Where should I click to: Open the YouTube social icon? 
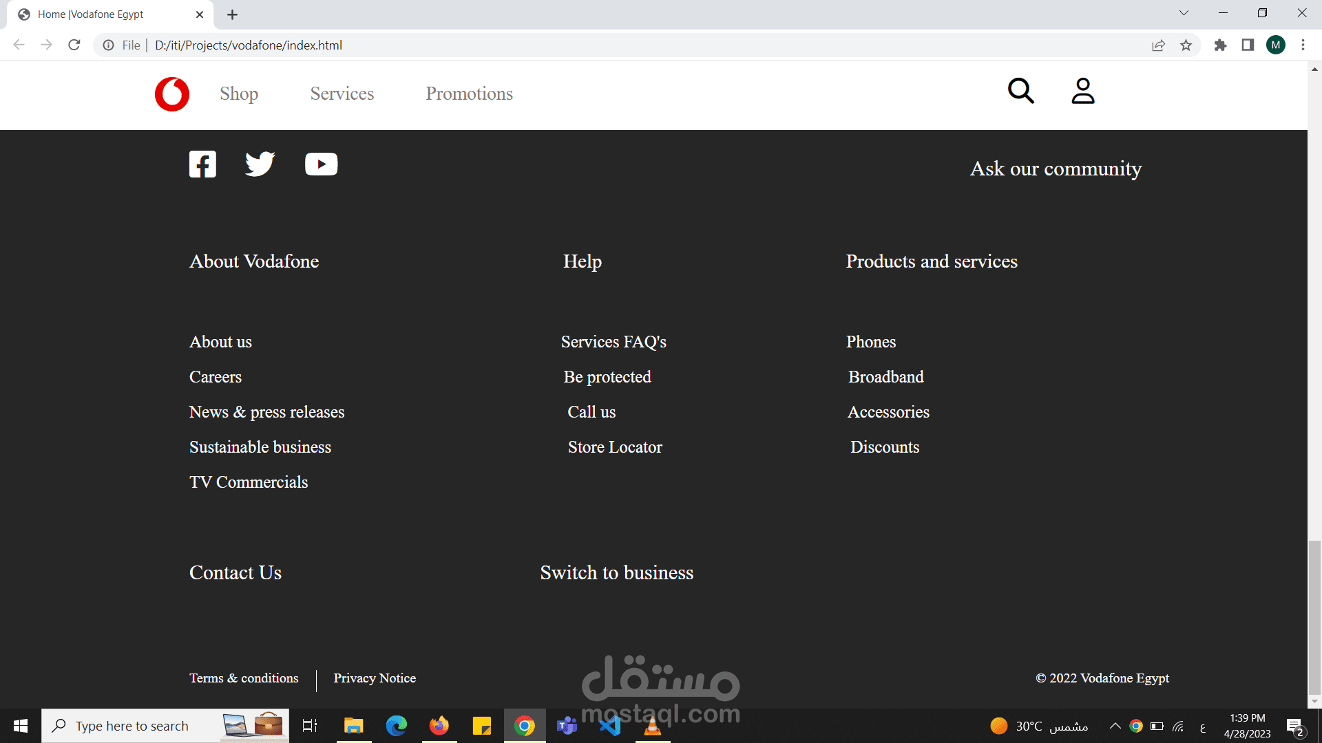pos(321,164)
